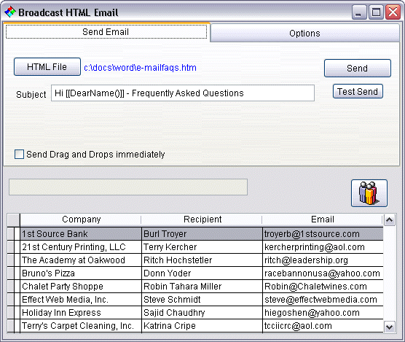
Task: Click the scroll down arrow of recipient list
Action: click(x=390, y=327)
